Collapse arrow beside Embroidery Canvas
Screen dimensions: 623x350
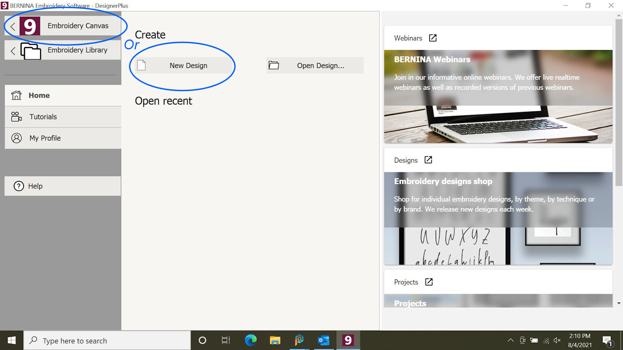pos(13,26)
